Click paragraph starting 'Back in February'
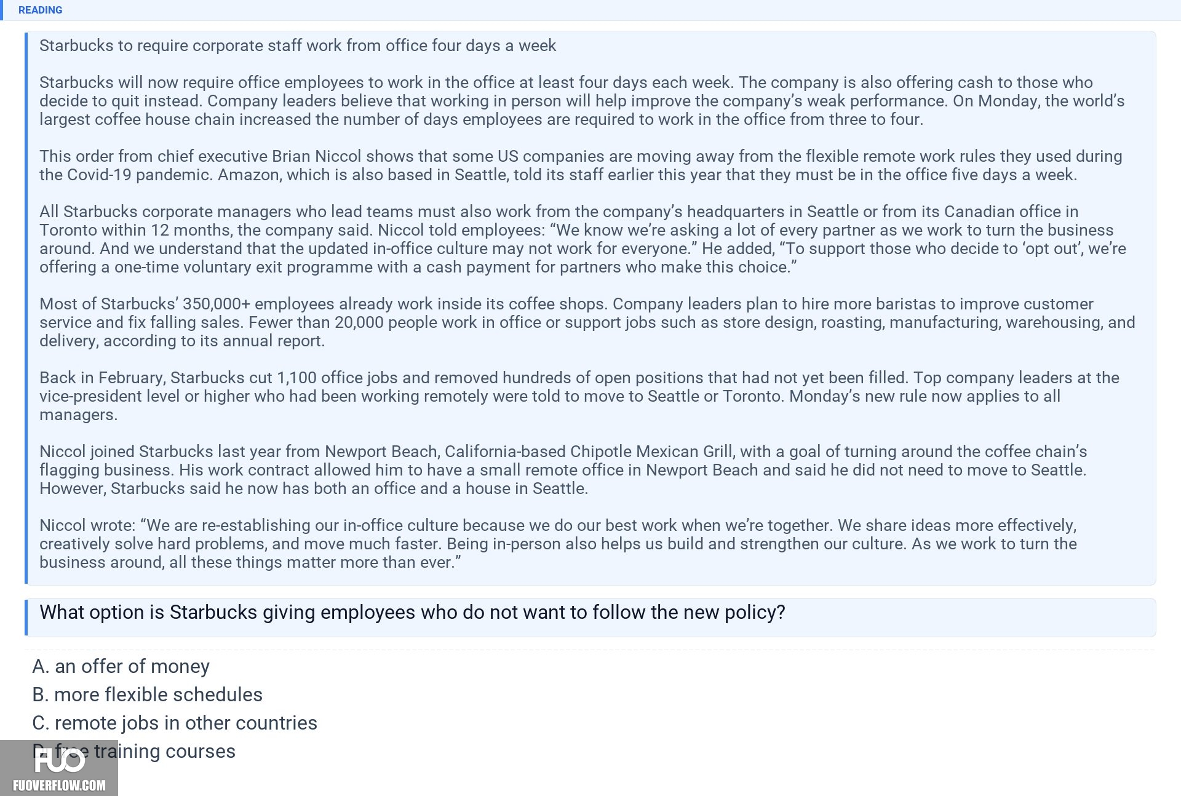Viewport: 1181px width, 796px height. 579,396
